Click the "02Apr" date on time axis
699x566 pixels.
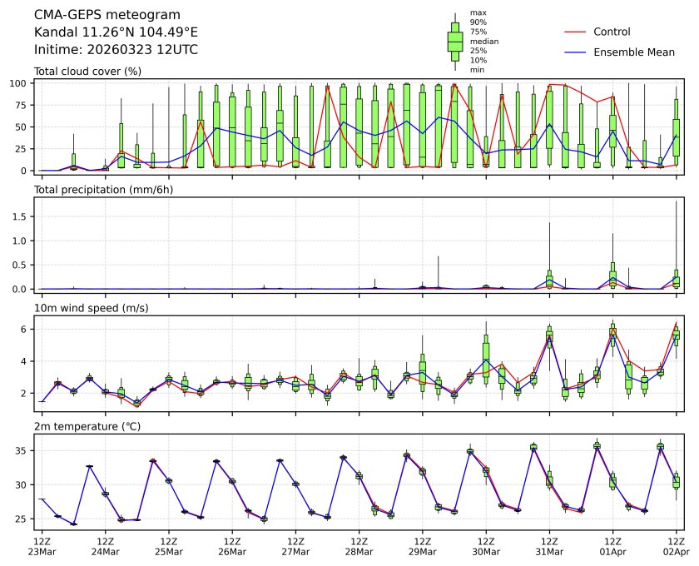(x=676, y=551)
